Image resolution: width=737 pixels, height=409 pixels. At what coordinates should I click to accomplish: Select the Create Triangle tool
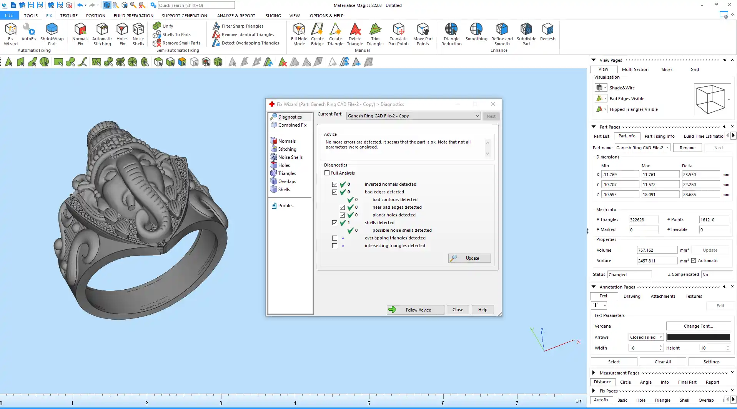335,34
